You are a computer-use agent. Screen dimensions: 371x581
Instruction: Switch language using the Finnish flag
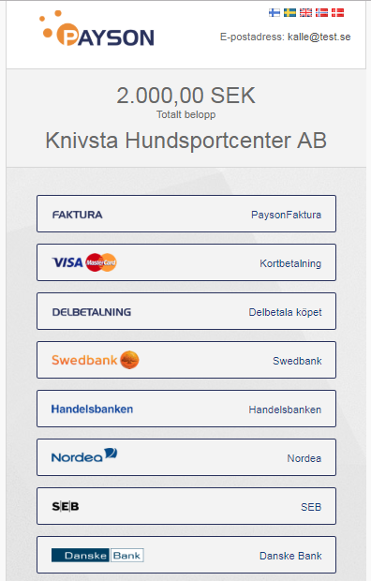(x=275, y=13)
